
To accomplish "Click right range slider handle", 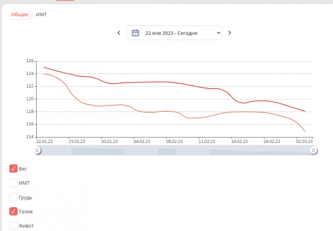I will pos(313,151).
